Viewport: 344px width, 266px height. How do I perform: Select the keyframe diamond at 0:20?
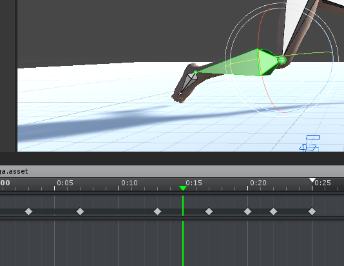(247, 212)
